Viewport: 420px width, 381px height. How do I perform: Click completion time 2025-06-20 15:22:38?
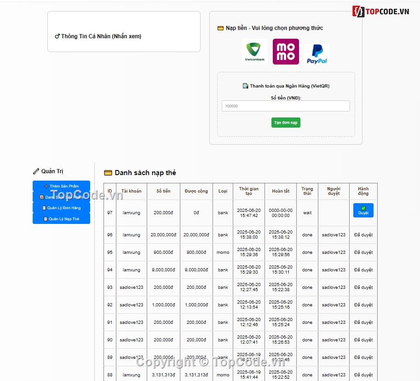pos(281,287)
